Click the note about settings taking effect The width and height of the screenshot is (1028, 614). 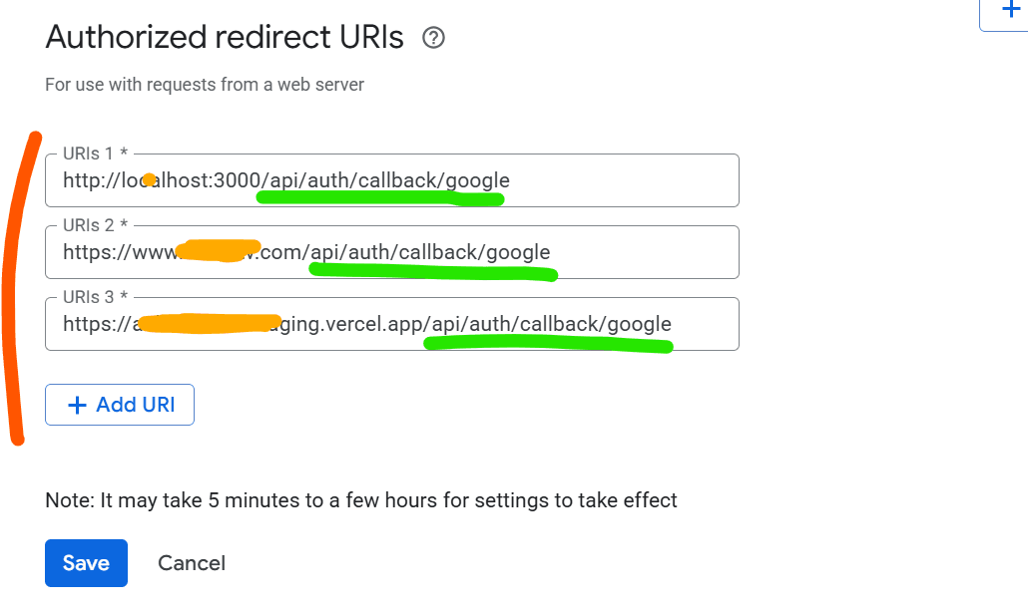tap(361, 500)
